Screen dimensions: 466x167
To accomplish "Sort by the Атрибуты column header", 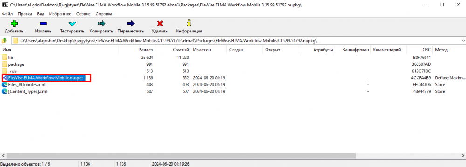I will coord(316,50).
